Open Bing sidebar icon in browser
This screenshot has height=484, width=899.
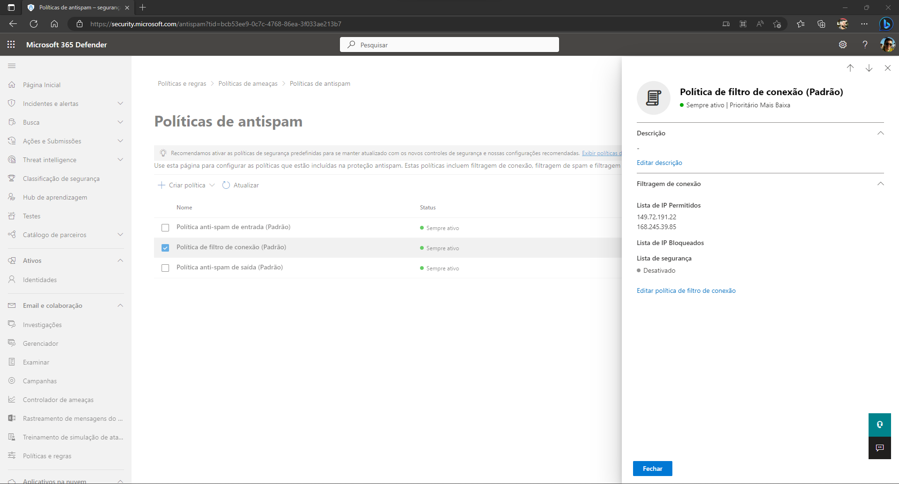tap(886, 24)
